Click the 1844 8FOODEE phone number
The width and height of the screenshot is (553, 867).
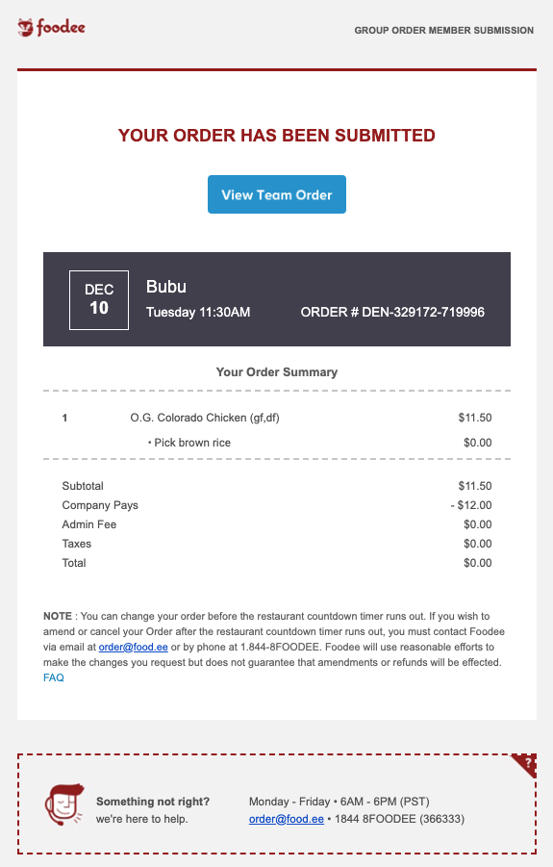399,819
